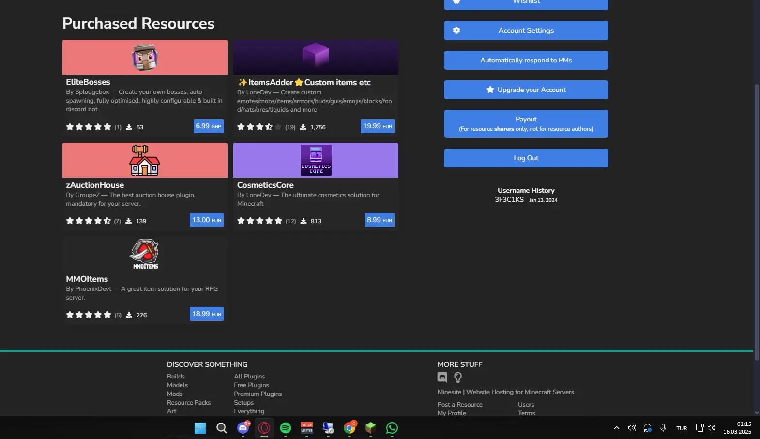Screen dimensions: 760x439
Task: Open the MMOItems logo thumbnail
Action: point(145,254)
